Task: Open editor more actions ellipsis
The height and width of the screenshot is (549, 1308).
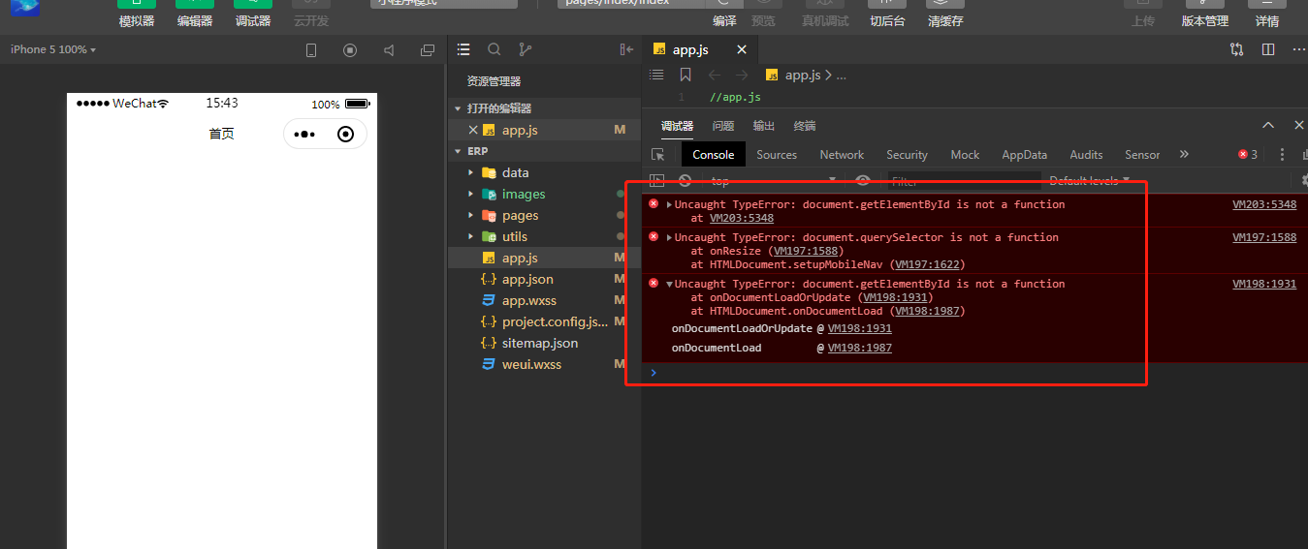Action: (1299, 49)
